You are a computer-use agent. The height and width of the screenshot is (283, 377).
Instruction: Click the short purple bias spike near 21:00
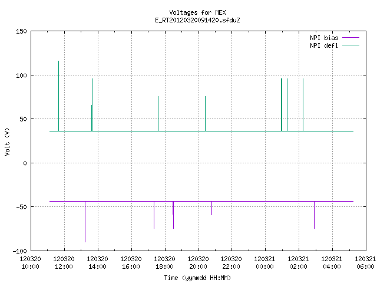(212, 208)
